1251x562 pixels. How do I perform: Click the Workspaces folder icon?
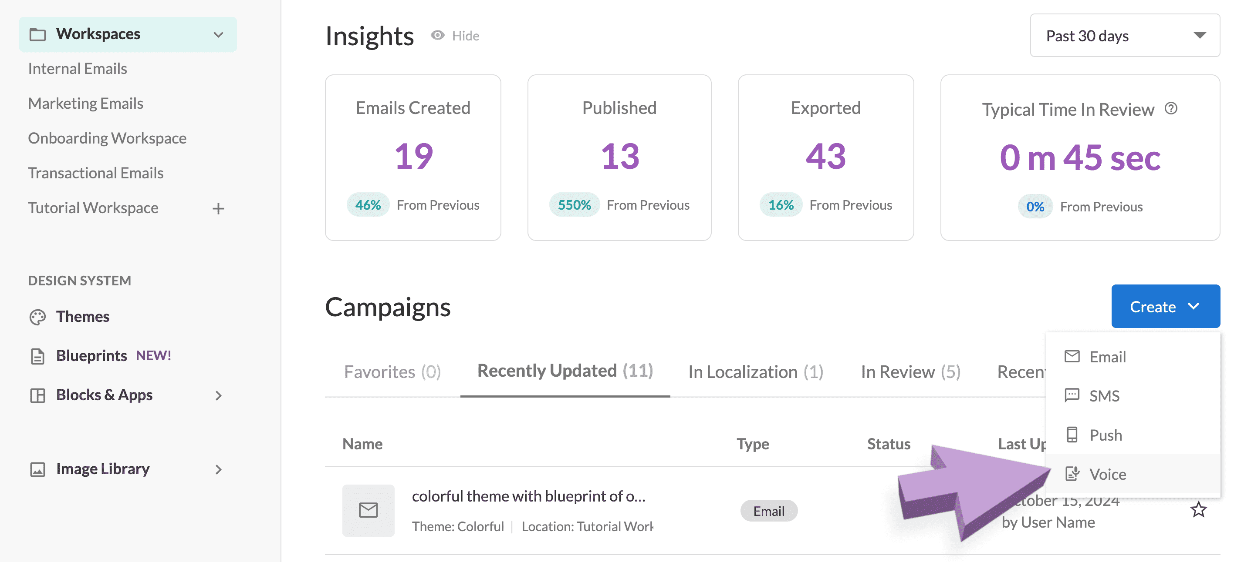coord(37,34)
